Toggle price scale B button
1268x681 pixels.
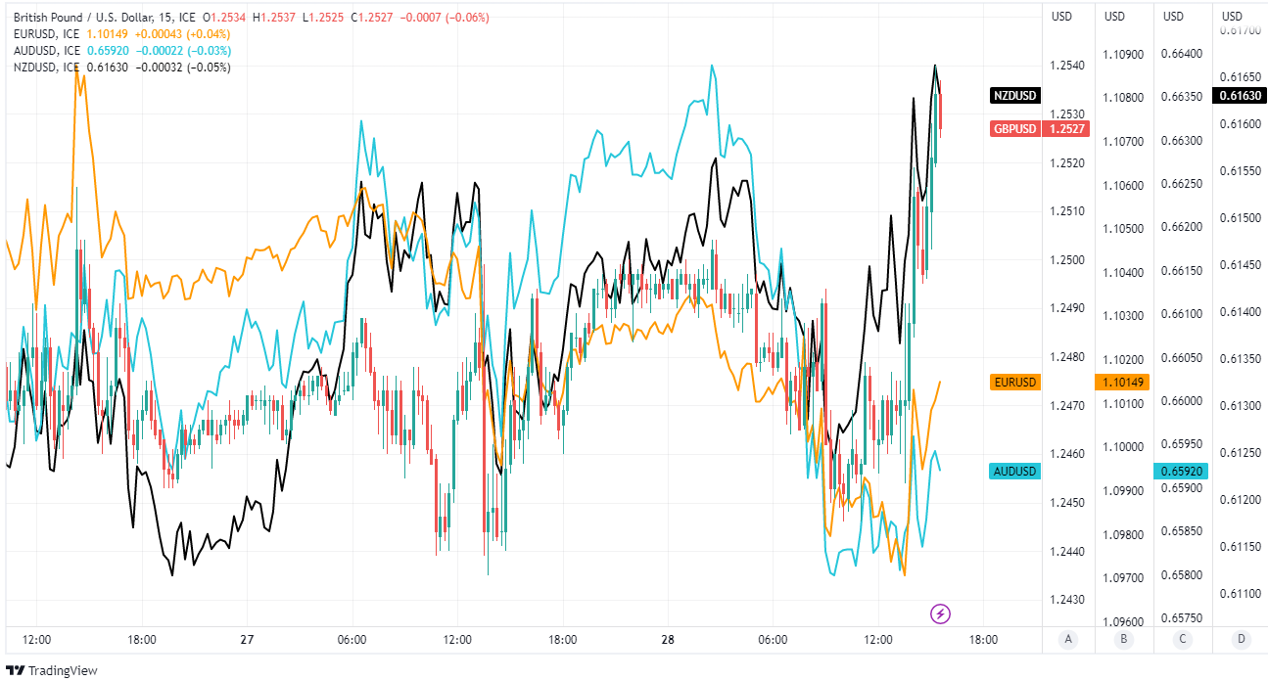1123,640
